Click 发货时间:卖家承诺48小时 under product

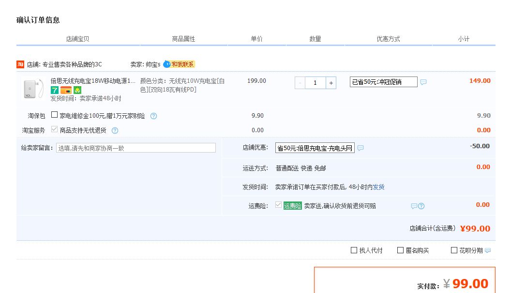(x=86, y=98)
